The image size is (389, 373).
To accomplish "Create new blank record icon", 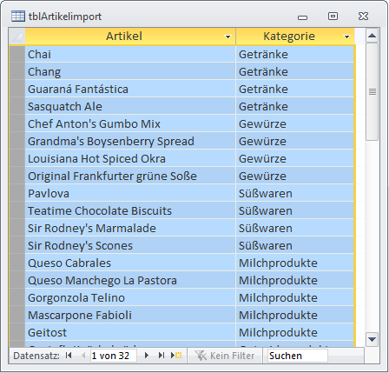I will coord(176,356).
